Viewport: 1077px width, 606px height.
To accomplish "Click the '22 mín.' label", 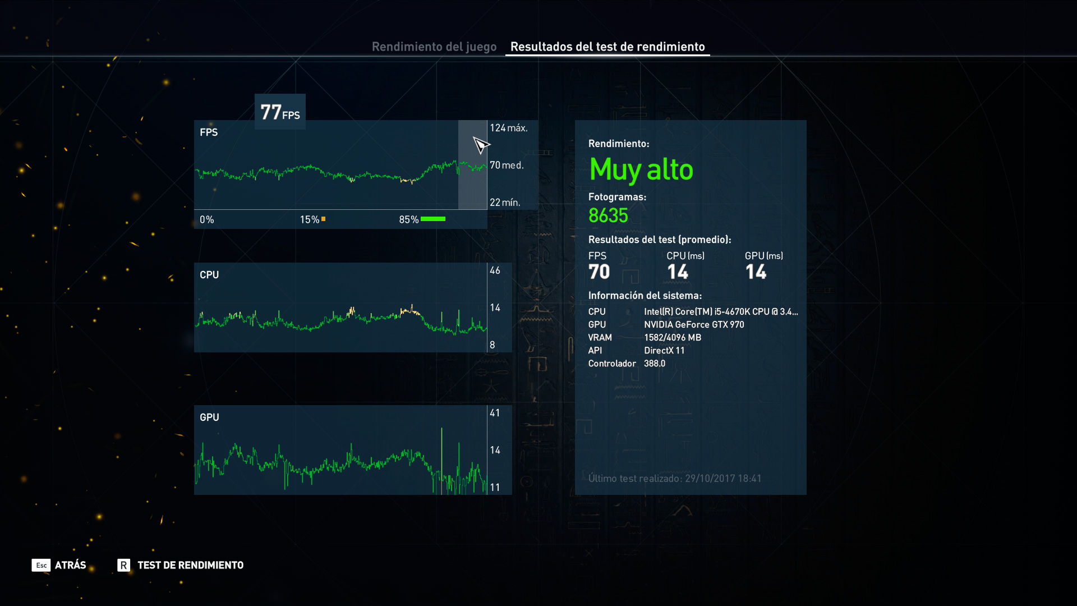I will (x=505, y=203).
